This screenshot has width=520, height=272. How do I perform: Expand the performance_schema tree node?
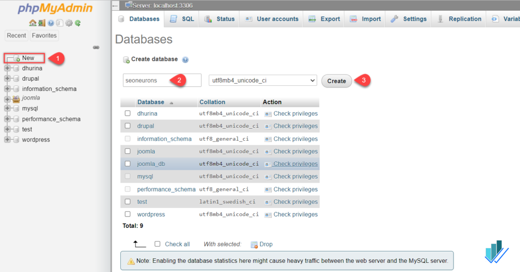coord(7,119)
